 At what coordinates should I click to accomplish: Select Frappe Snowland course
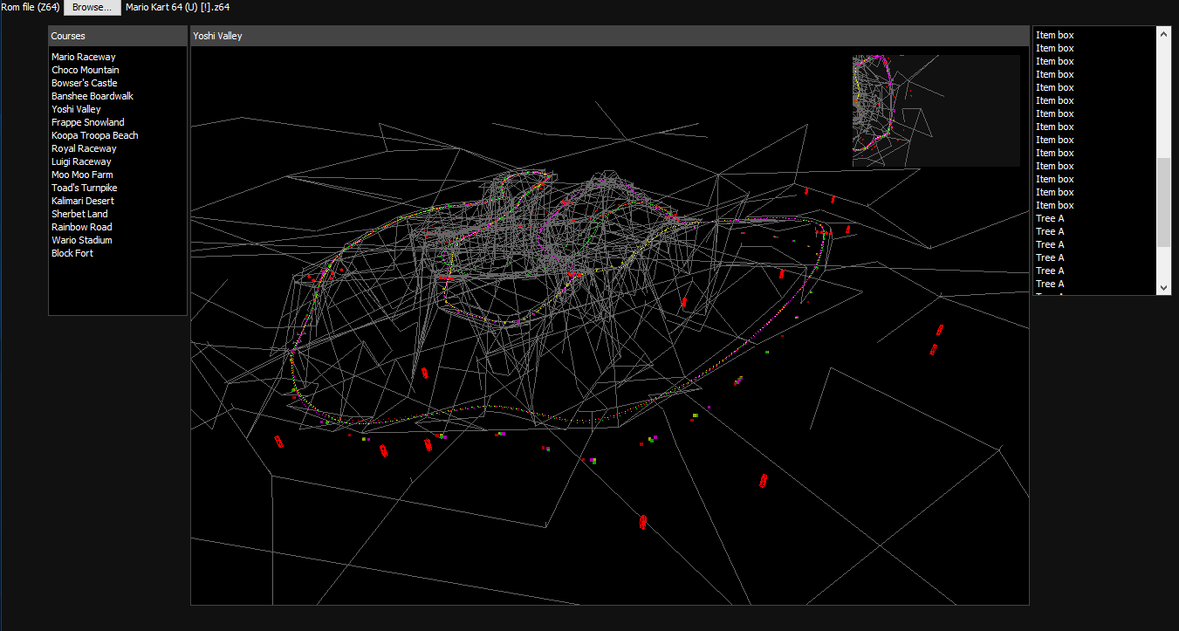pos(88,122)
